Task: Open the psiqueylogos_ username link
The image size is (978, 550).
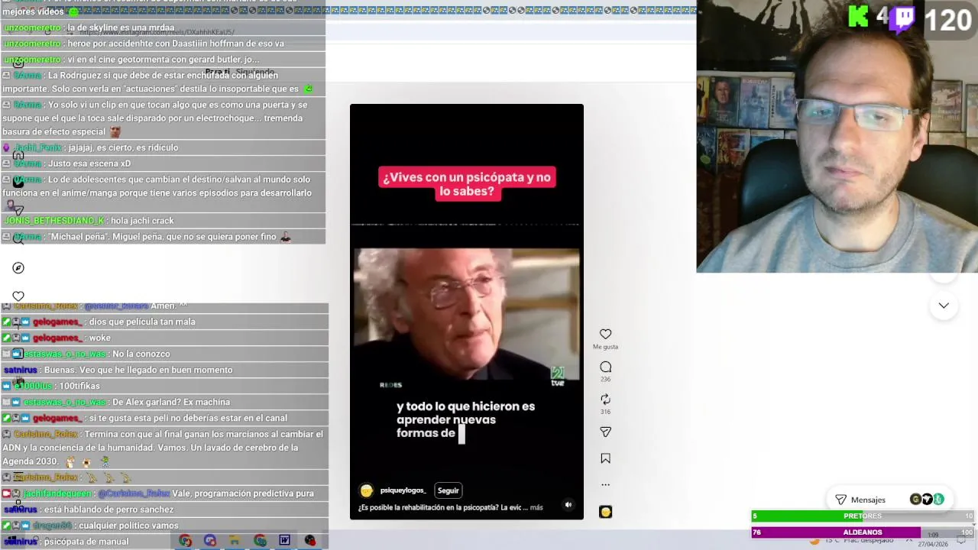Action: [x=403, y=490]
